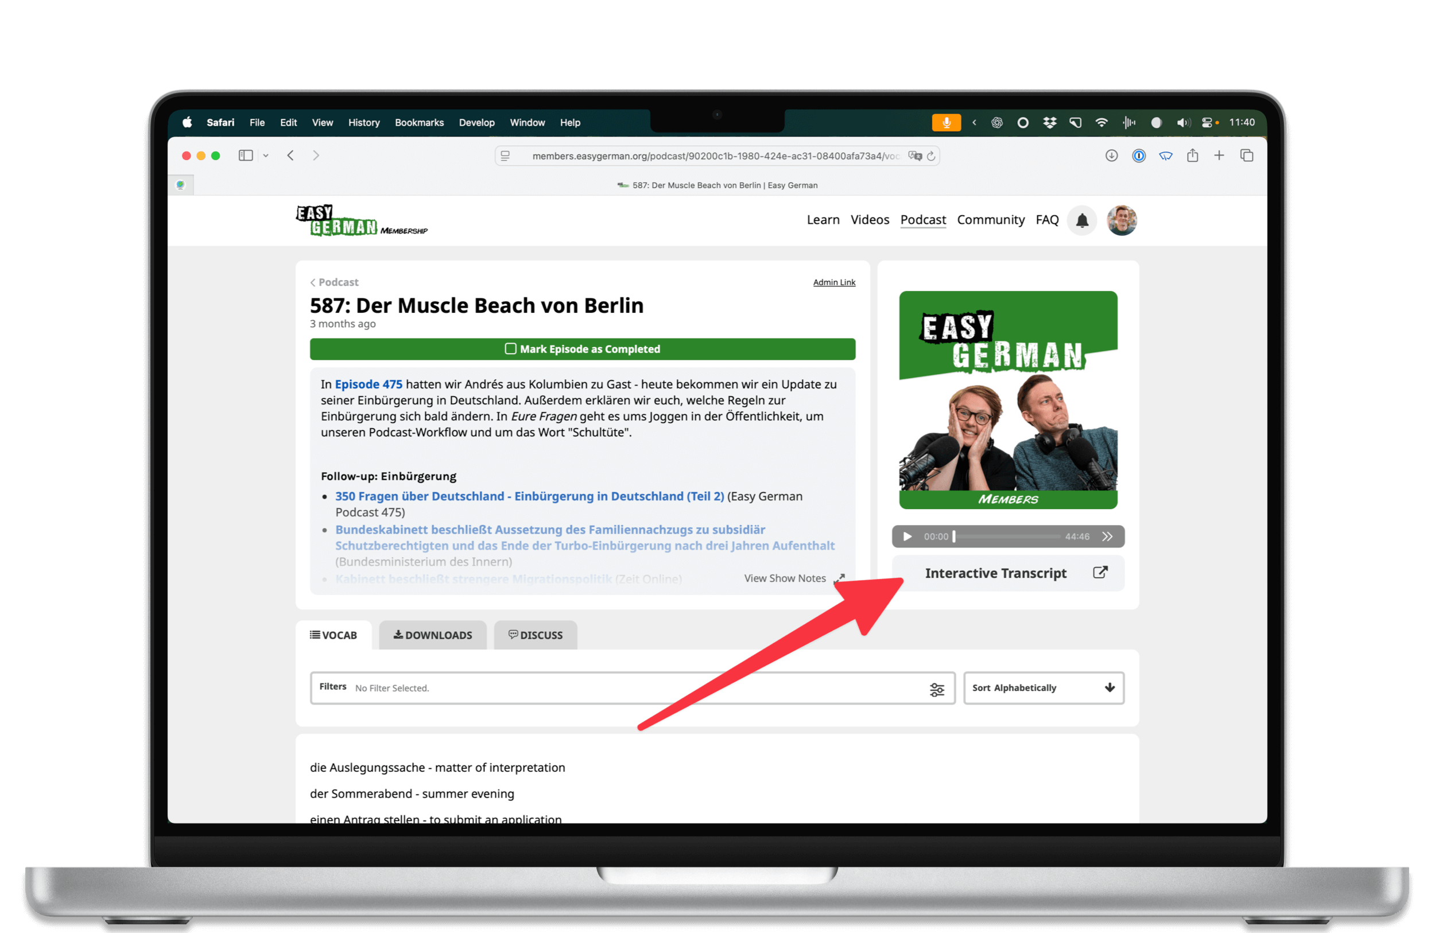The height and width of the screenshot is (933, 1435).
Task: Open the Interactive Transcript button
Action: [1008, 573]
